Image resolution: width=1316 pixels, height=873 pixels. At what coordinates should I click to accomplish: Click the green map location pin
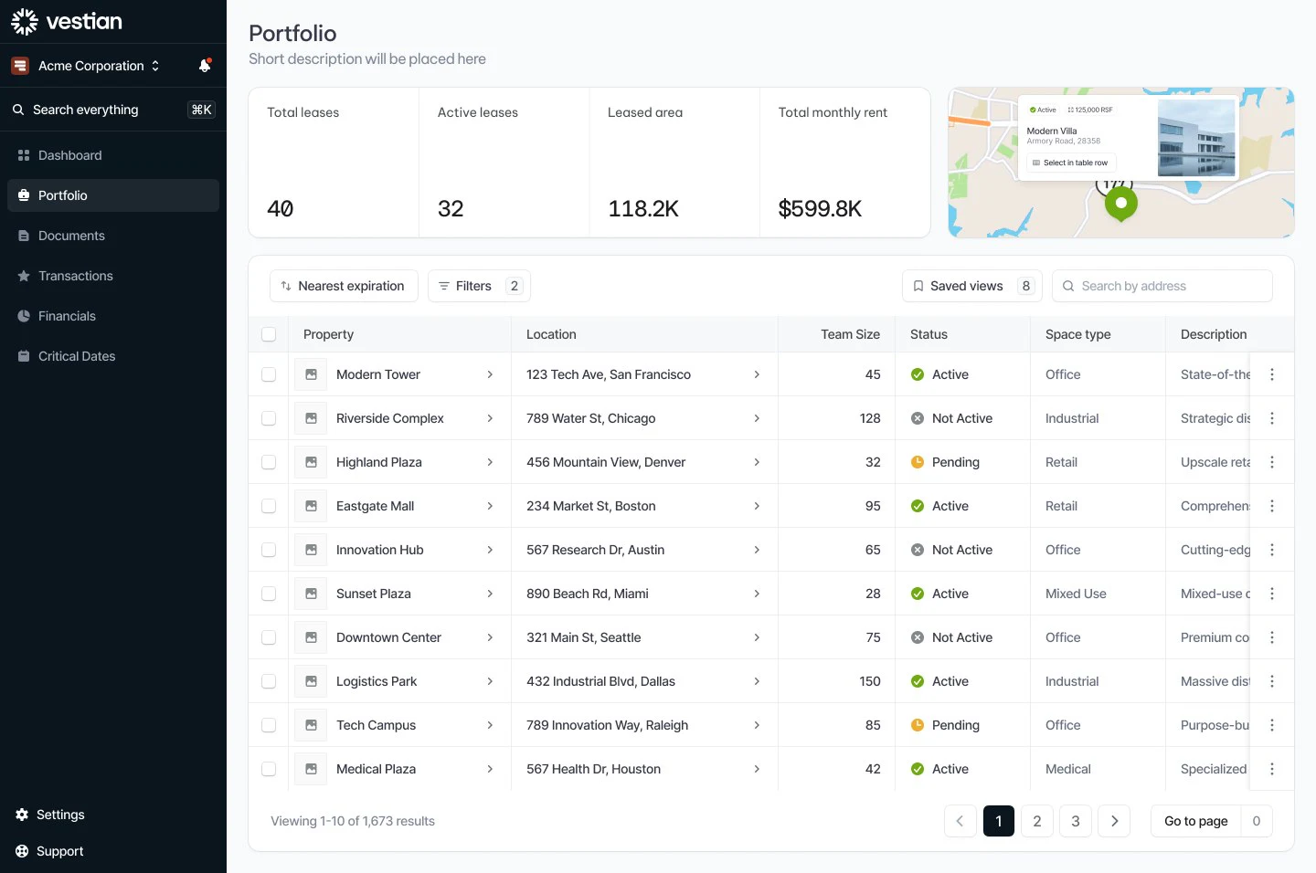coord(1120,204)
